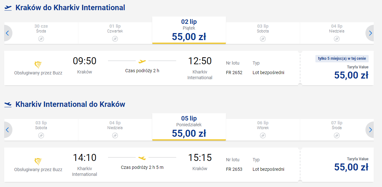Show later return dates with right arrow

[370, 130]
